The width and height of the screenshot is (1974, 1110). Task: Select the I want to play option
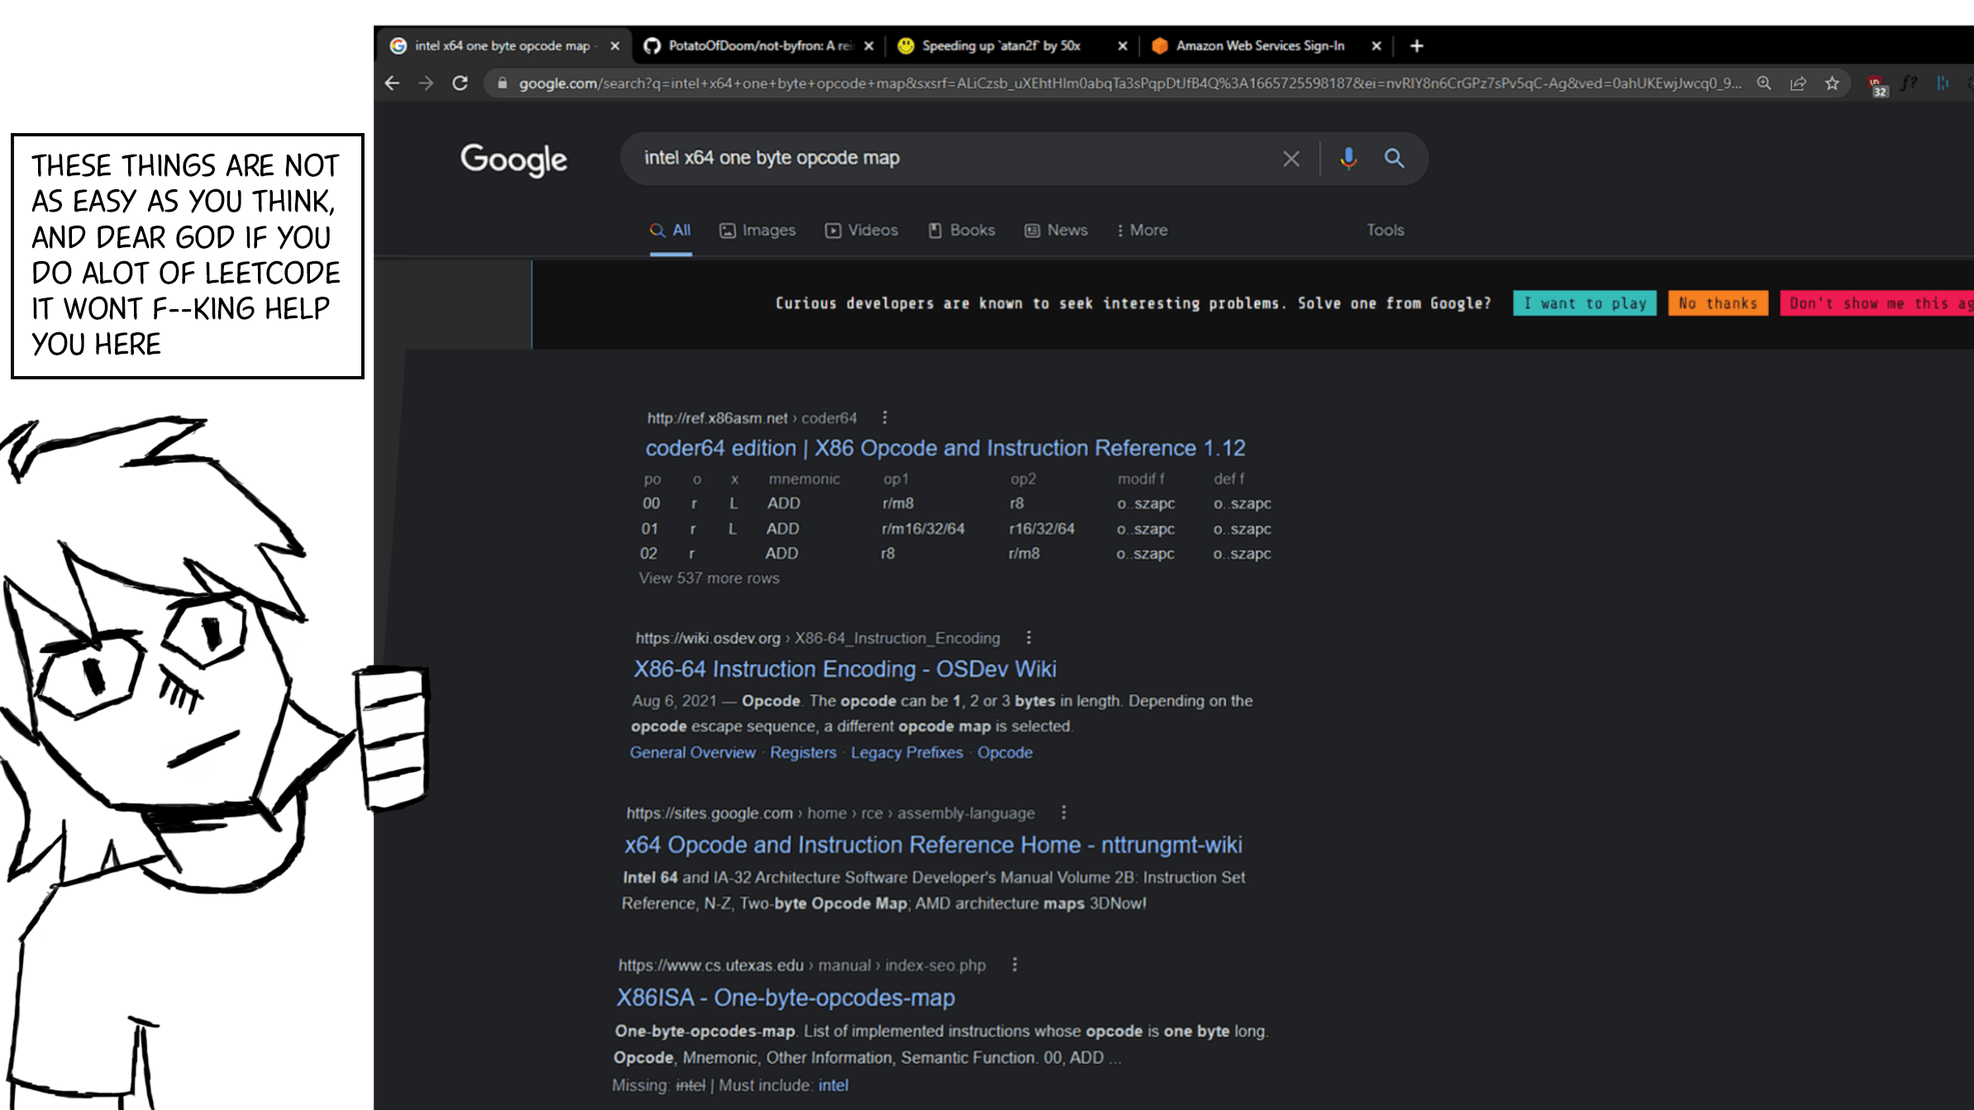[1584, 303]
